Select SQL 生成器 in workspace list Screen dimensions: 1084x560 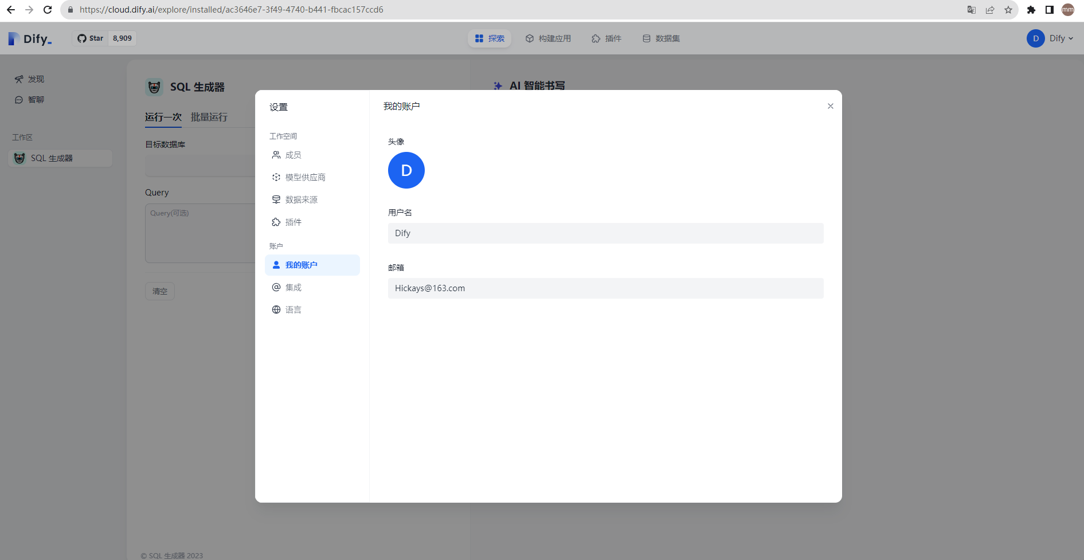click(60, 158)
